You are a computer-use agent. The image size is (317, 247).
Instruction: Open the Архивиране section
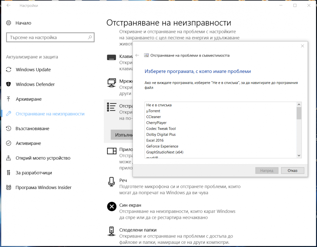coord(29,99)
